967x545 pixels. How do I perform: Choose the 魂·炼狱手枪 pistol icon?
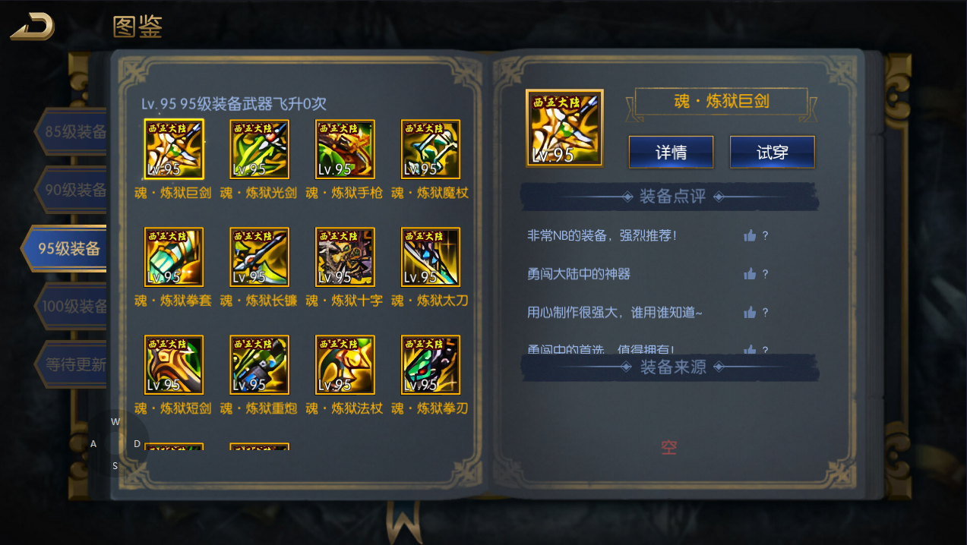tap(345, 149)
